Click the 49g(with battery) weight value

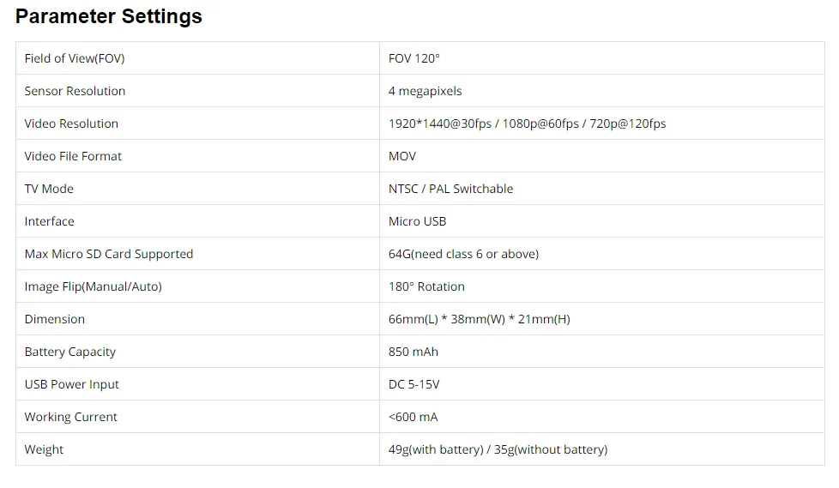coord(436,449)
